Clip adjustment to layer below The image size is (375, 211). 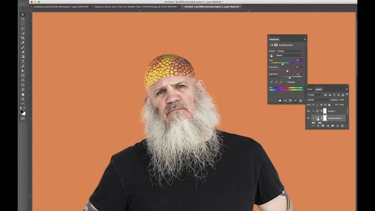(279, 101)
